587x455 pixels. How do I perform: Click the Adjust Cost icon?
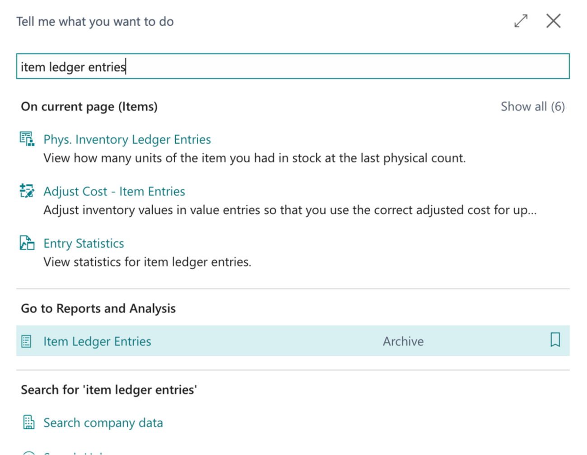27,191
